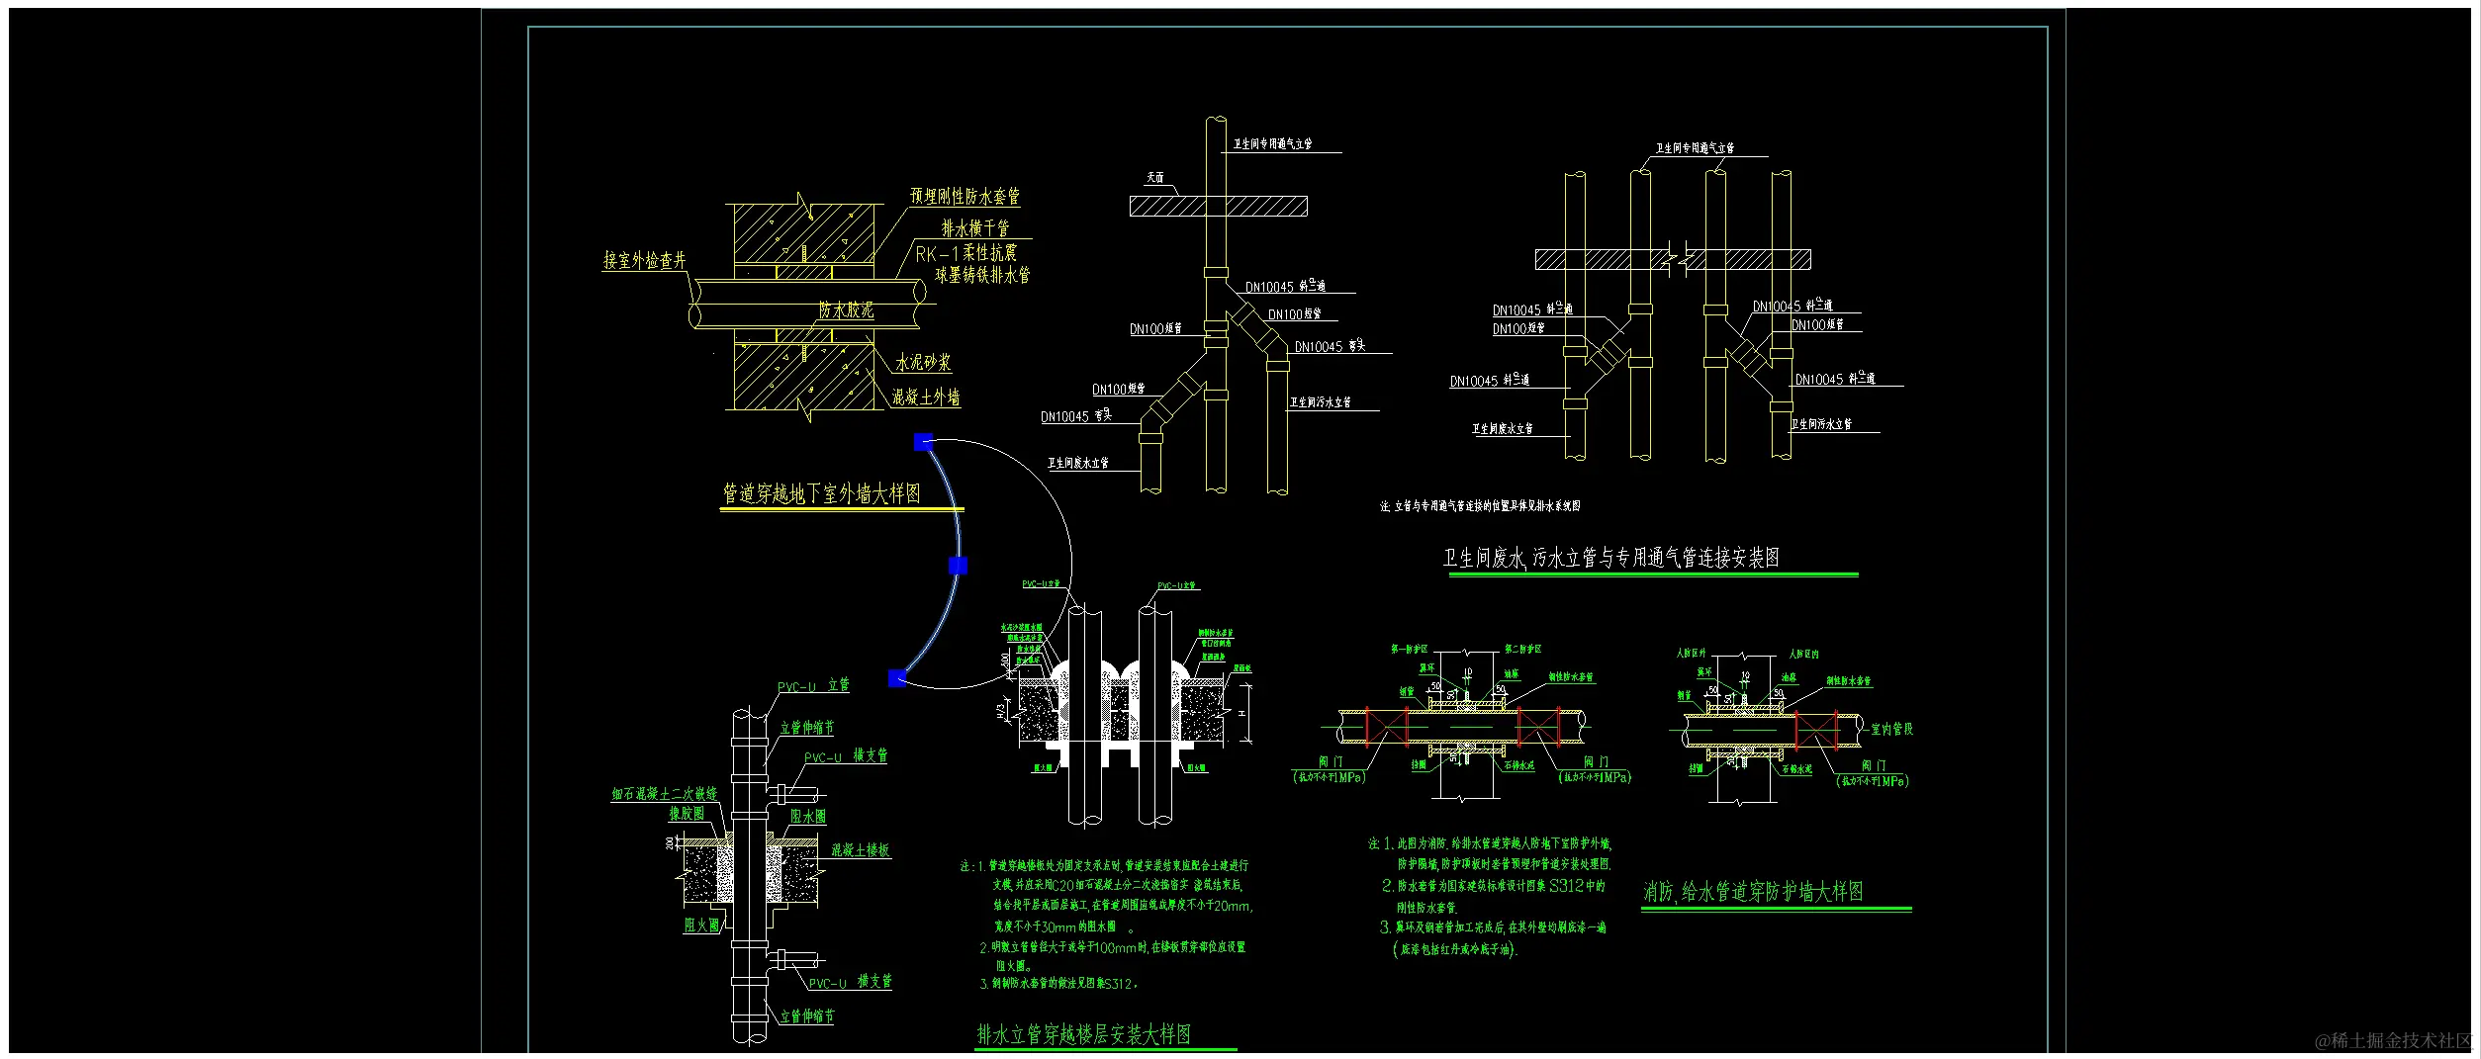Click the lower endpoint grip of the selected arc
Screen dimensions: 2481x1059
click(897, 677)
